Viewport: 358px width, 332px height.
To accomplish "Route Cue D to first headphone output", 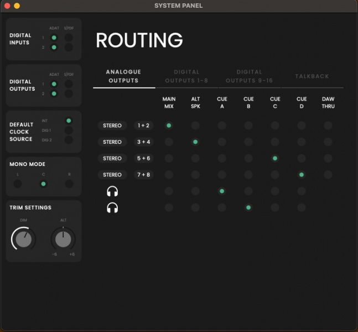I will (302, 191).
